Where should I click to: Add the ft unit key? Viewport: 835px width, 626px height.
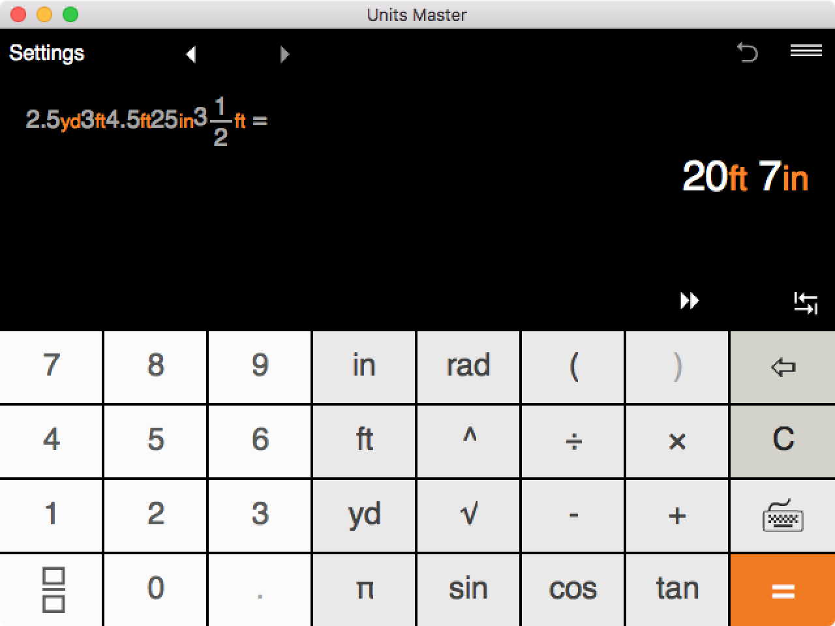pyautogui.click(x=364, y=441)
